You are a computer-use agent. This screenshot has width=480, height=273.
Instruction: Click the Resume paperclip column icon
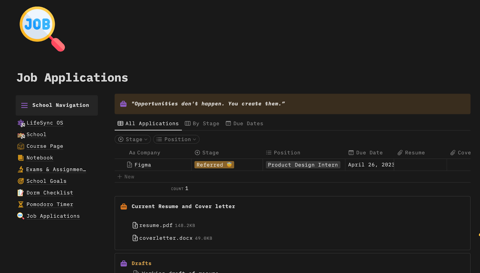(400, 153)
